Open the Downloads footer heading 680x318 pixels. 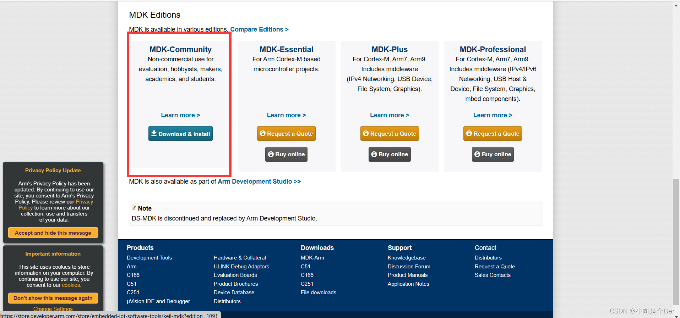(317, 248)
